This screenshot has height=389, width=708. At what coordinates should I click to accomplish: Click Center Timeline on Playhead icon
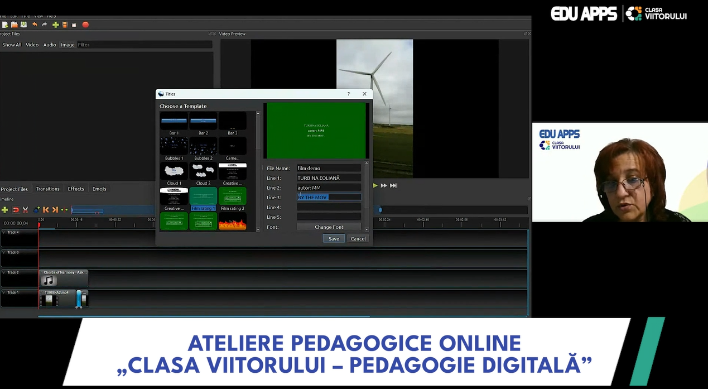point(64,210)
